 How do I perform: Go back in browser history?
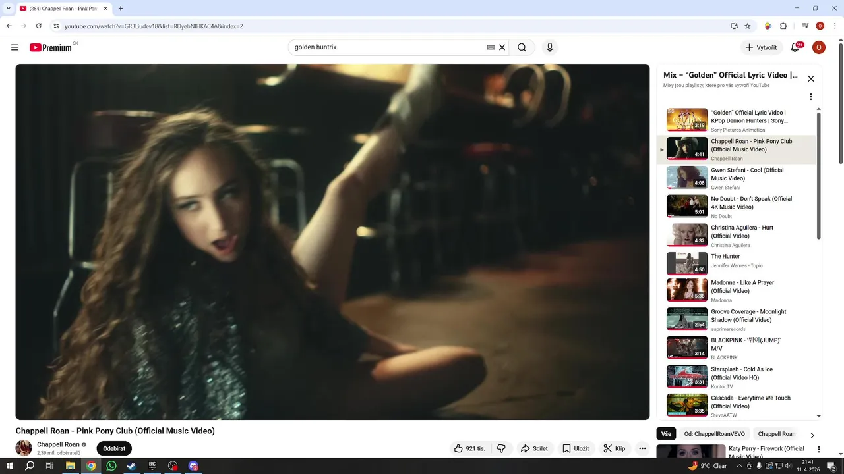(9, 26)
